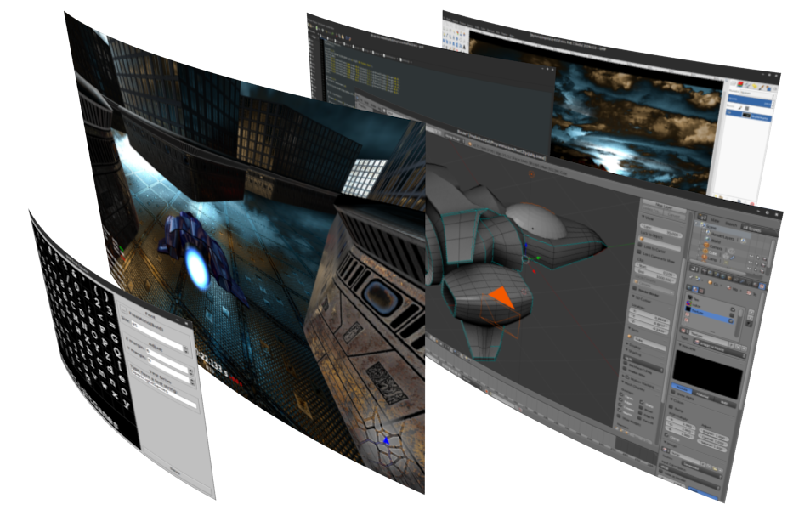Move the selected Blender texture slot up
Viewport: 799px width, 510px height.
point(751,311)
